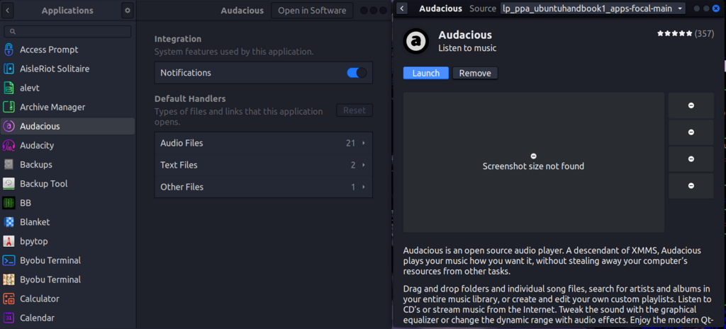This screenshot has width=726, height=329.
Task: Open Blanket application settings
Action: (x=67, y=222)
